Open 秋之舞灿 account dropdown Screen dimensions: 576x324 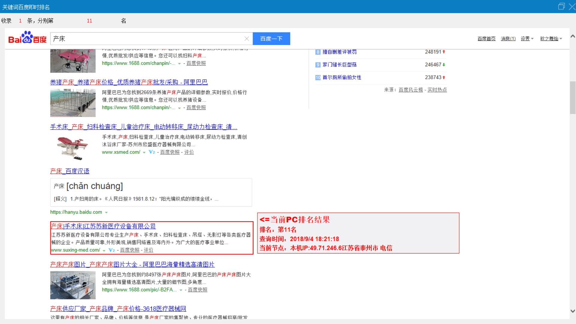[x=551, y=39]
